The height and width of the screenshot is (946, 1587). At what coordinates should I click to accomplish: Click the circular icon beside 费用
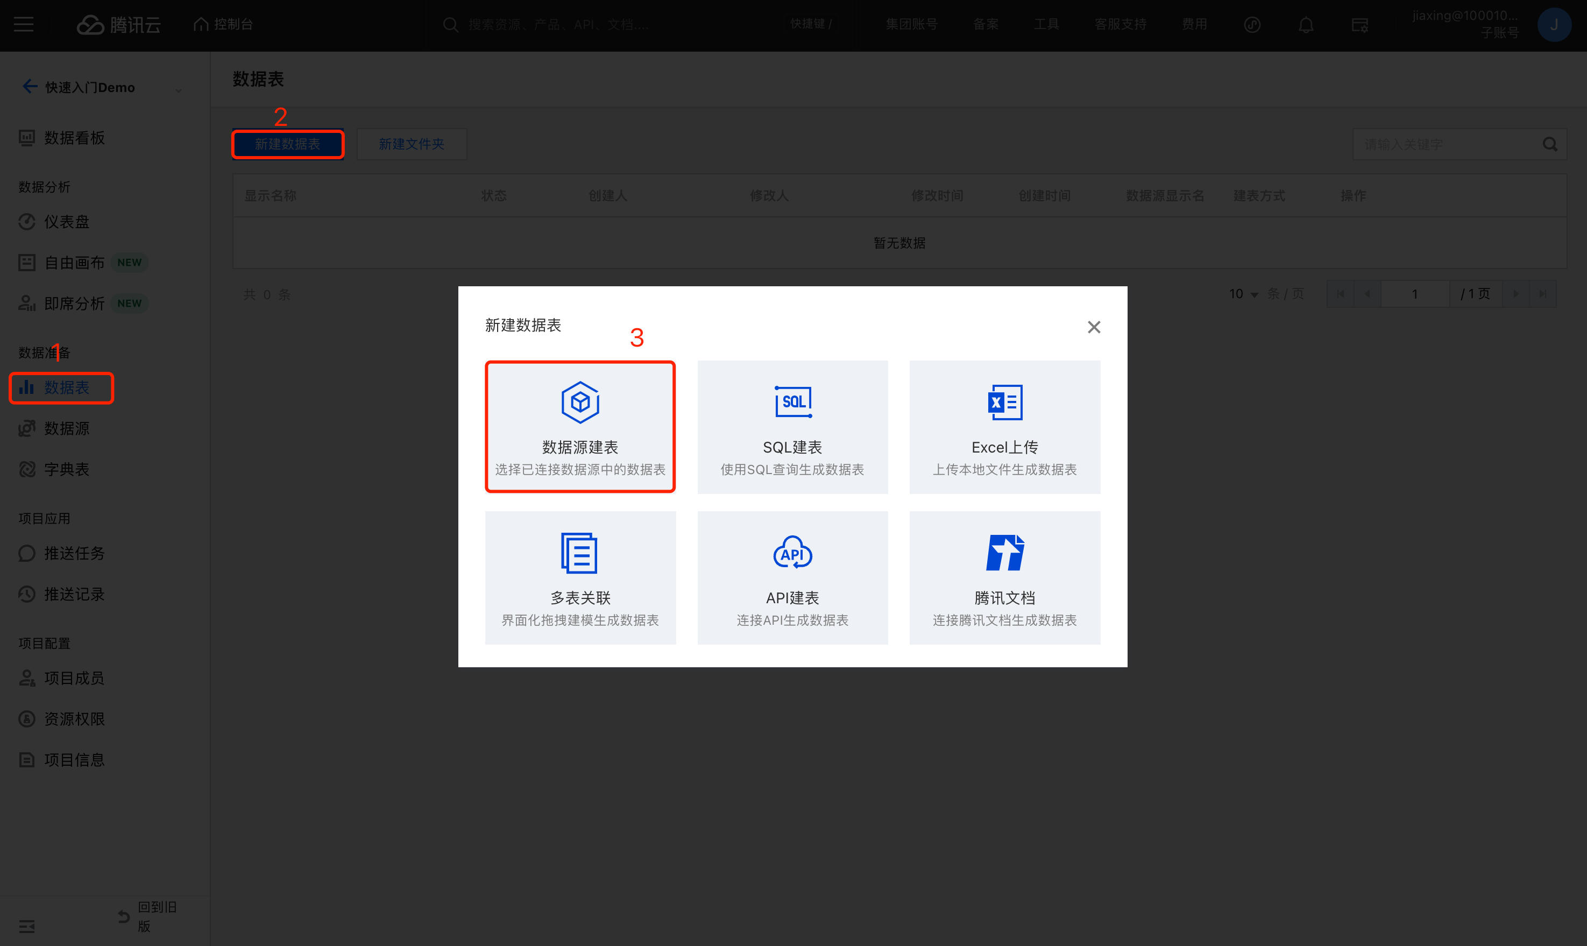click(1252, 24)
